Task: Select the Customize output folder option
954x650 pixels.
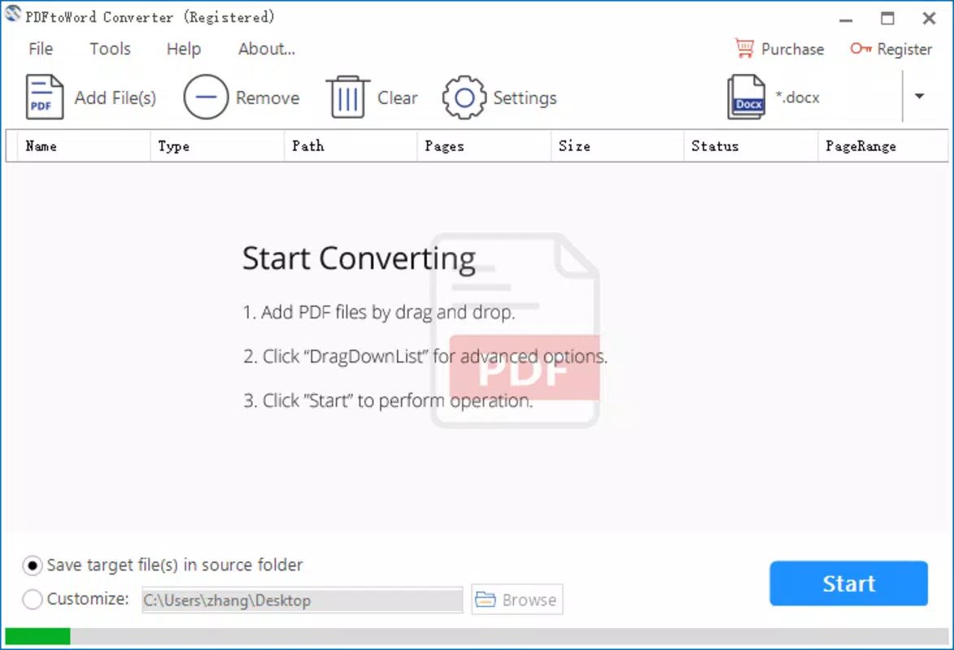Action: click(x=76, y=599)
